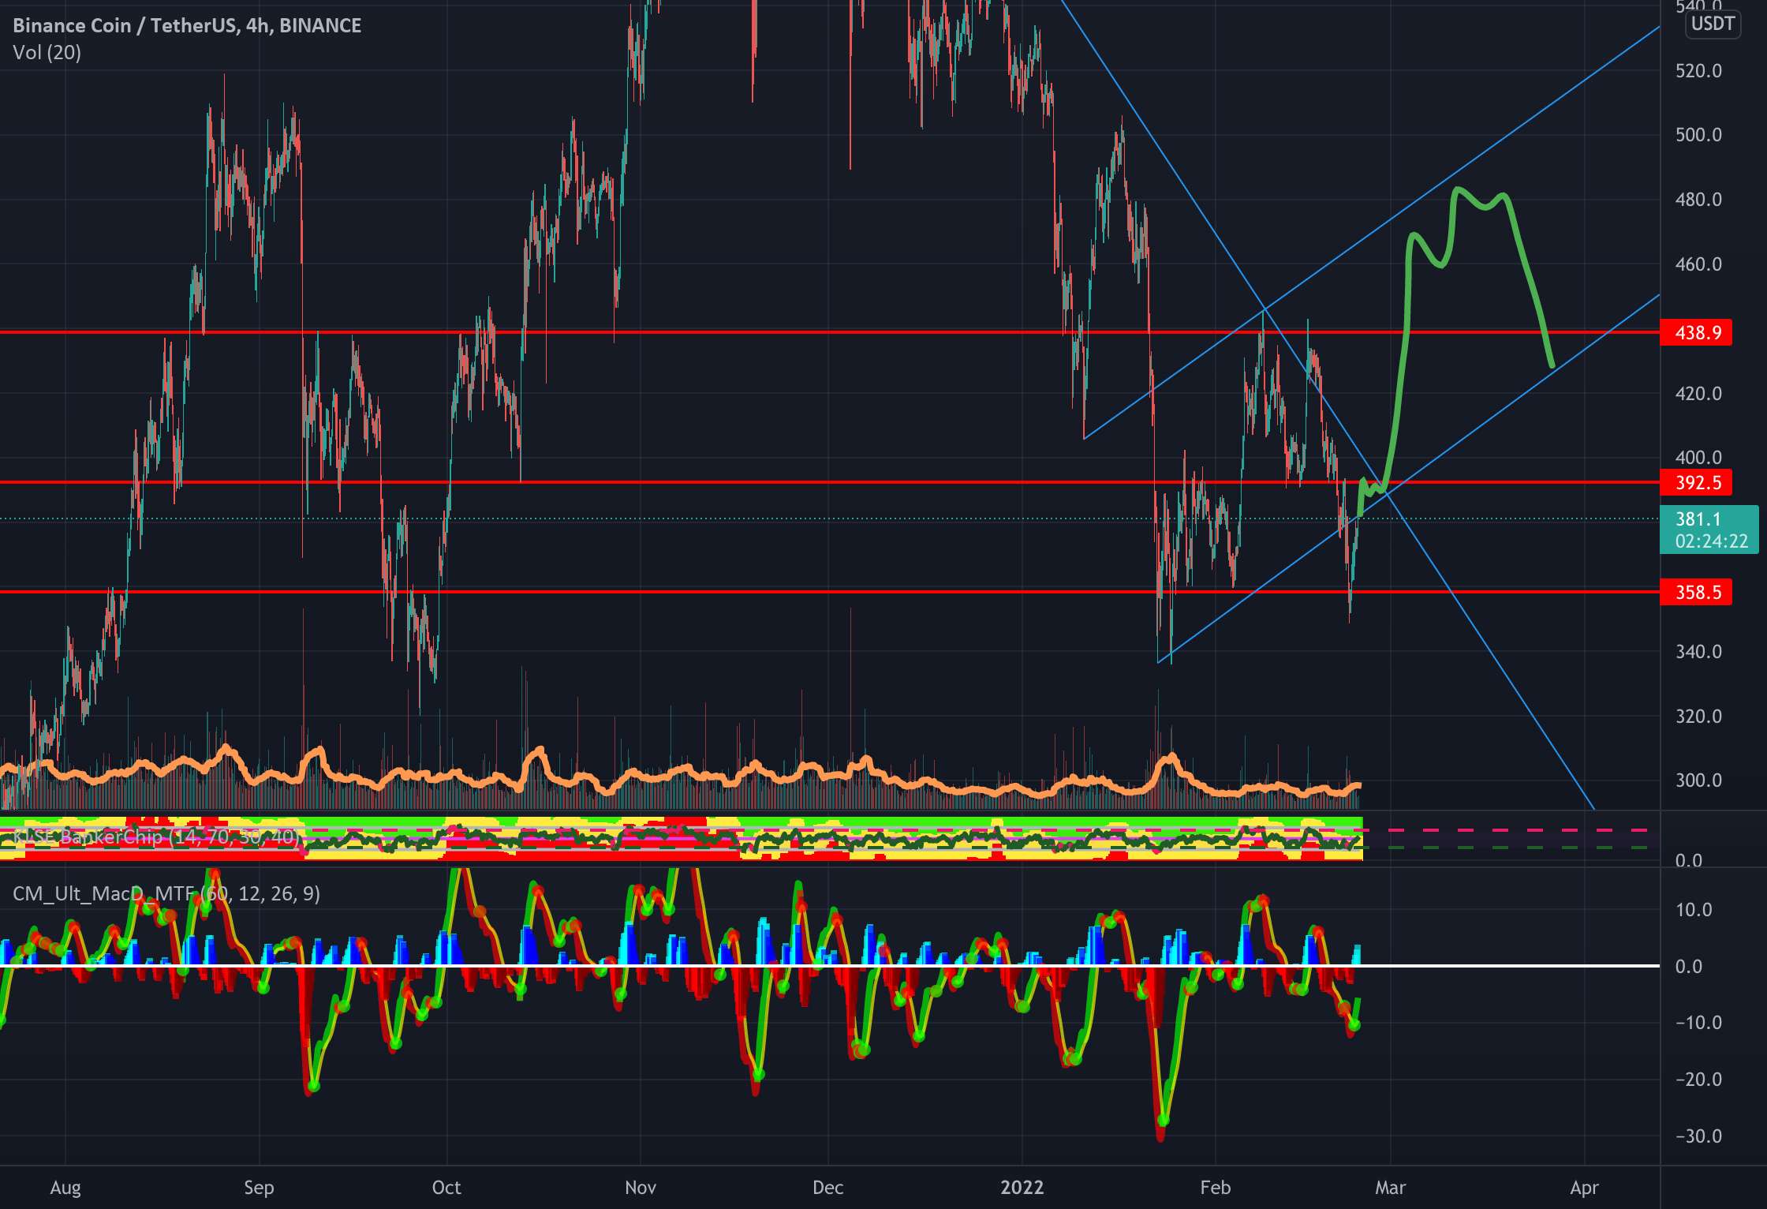The image size is (1767, 1209).
Task: Click the Oct label on time axis
Action: tap(446, 1188)
